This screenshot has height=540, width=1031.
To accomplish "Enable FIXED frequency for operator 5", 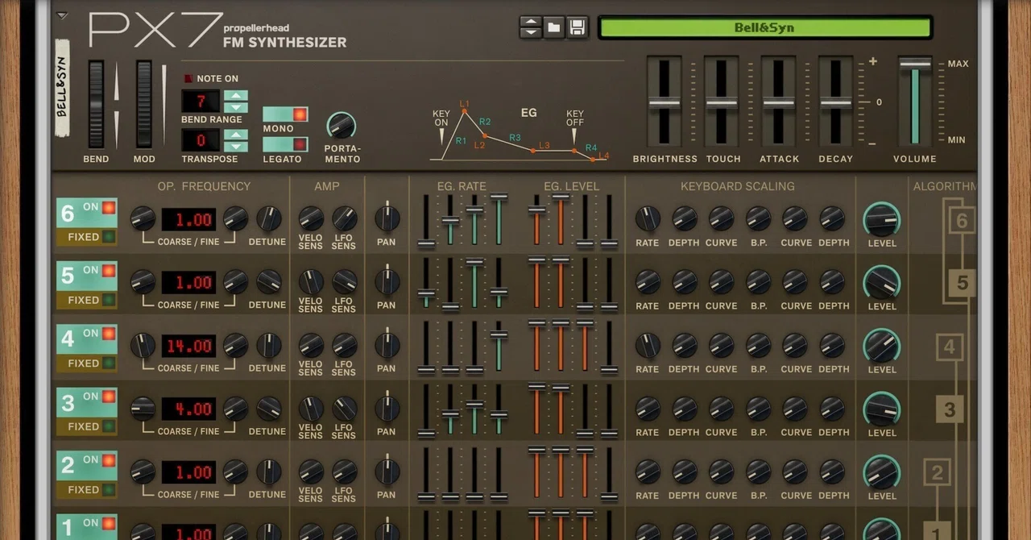I will click(x=87, y=300).
